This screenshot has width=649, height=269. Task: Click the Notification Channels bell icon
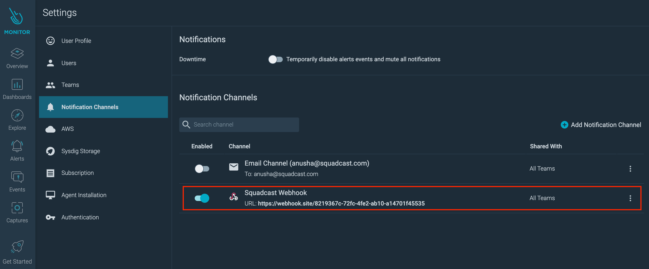[50, 107]
